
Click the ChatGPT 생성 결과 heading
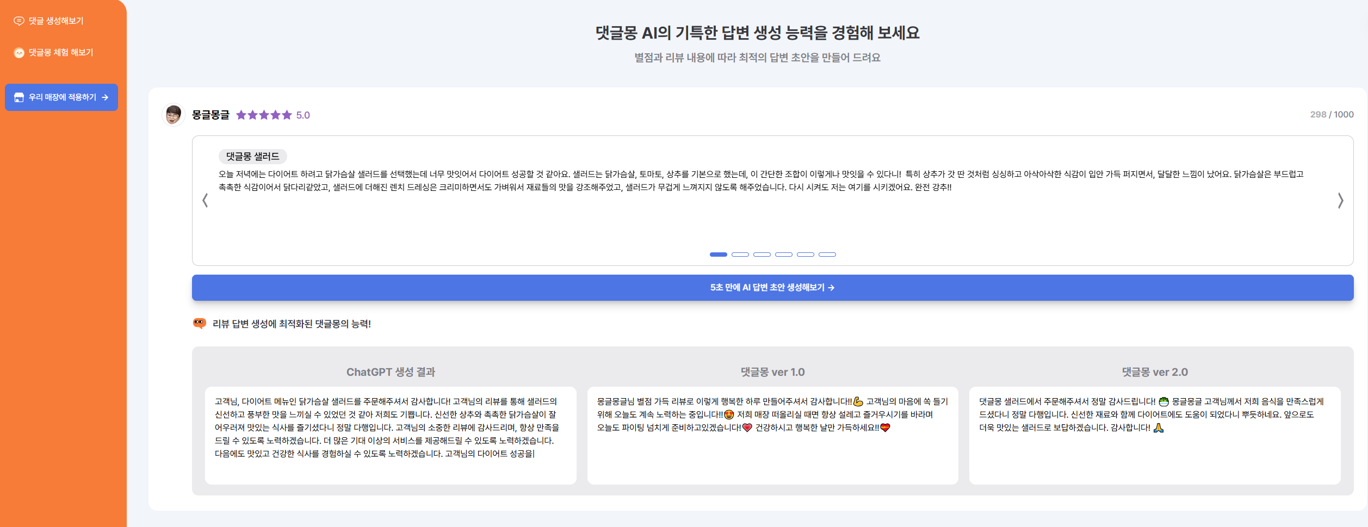(391, 372)
